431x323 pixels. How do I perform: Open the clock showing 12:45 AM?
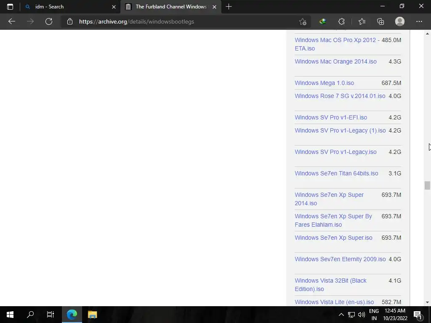point(395,315)
